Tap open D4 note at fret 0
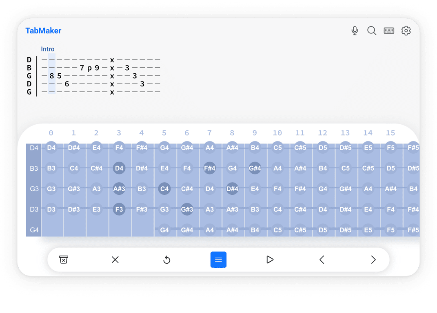Screen dimensions: 437x313 click(x=51, y=148)
